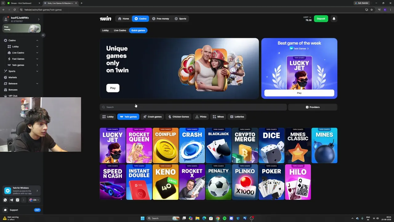394x222 pixels.
Task: Click the 1win logo in the header
Action: pyautogui.click(x=105, y=18)
